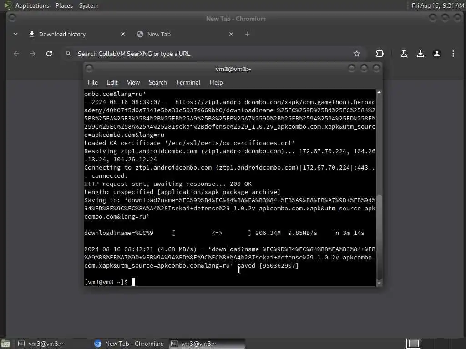This screenshot has height=349, width=466.
Task: Open Chromium profile icon
Action: 436,54
